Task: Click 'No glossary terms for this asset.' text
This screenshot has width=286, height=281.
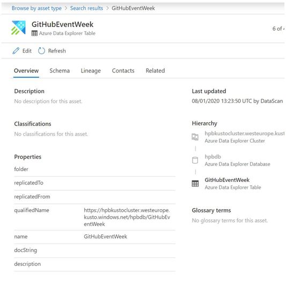Action: (230, 220)
